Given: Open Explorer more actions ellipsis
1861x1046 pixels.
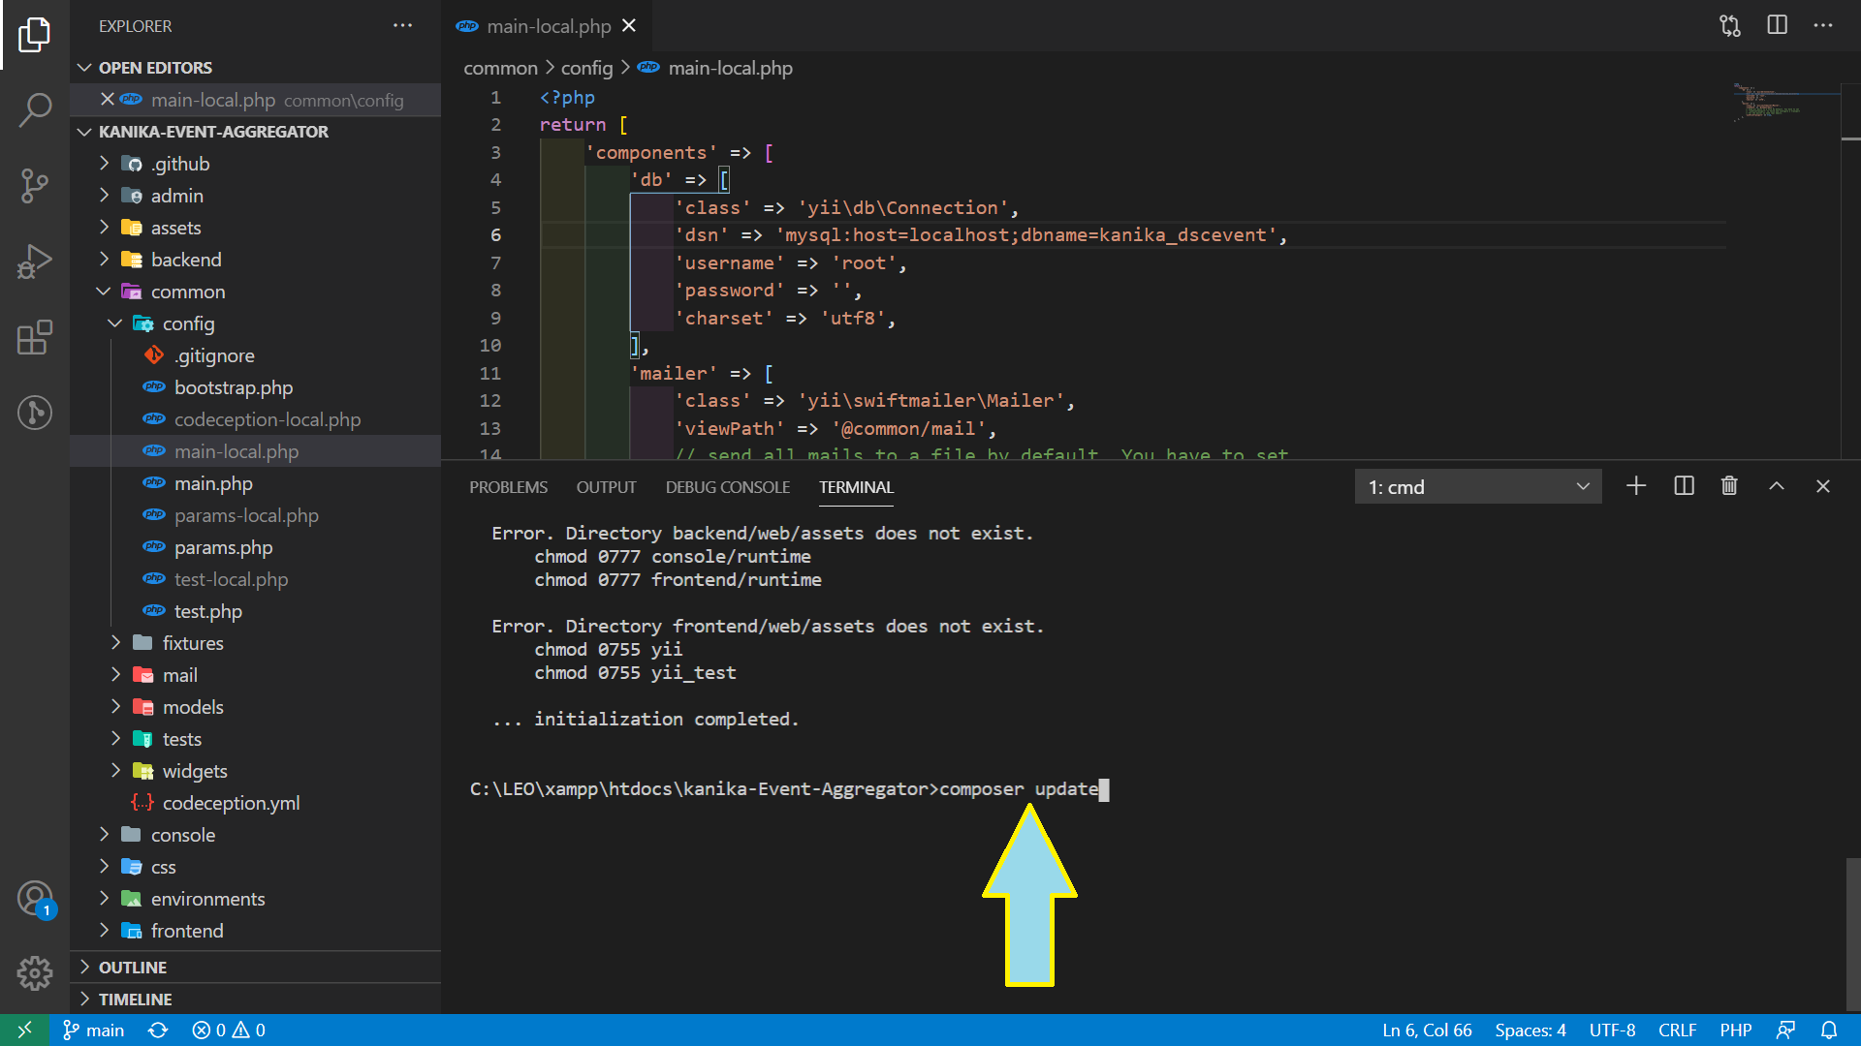Looking at the screenshot, I should coord(402,26).
